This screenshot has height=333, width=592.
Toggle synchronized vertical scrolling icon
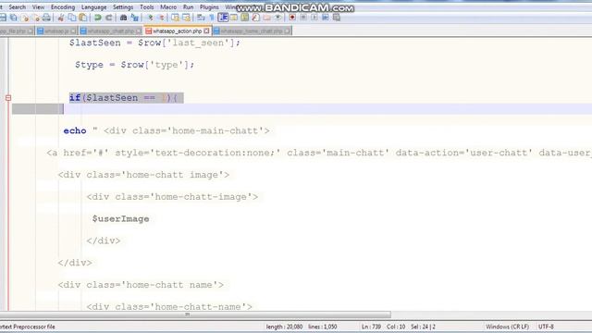[175, 18]
